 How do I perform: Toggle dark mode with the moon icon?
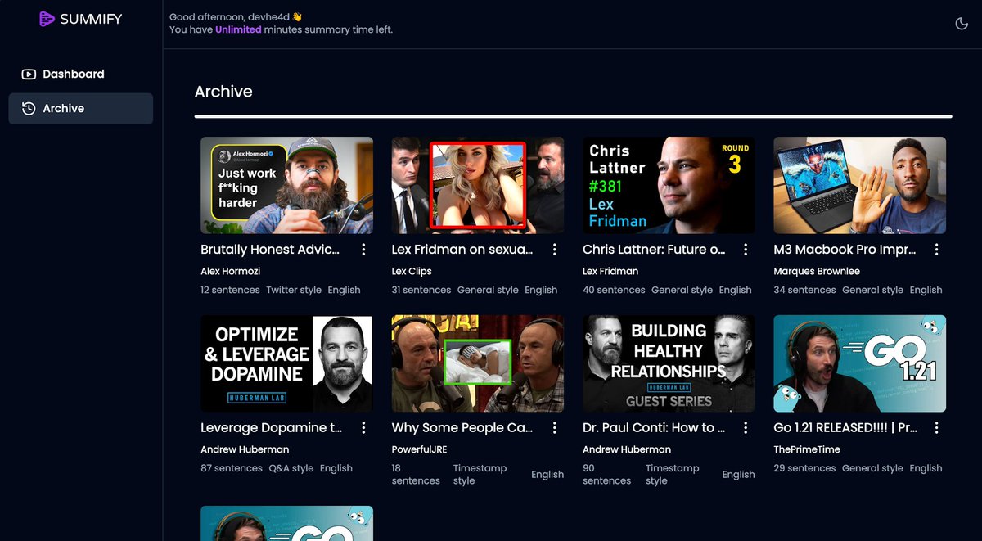tap(962, 23)
